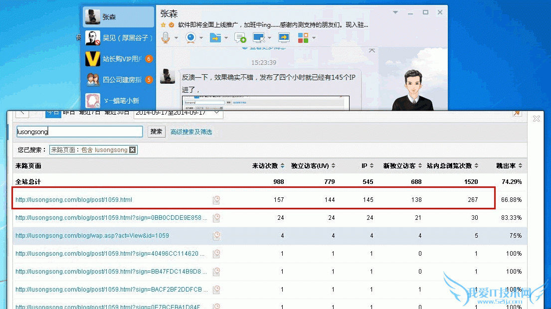Select the 昨日 date tab
This screenshot has height=309, width=551.
pyautogui.click(x=69, y=113)
